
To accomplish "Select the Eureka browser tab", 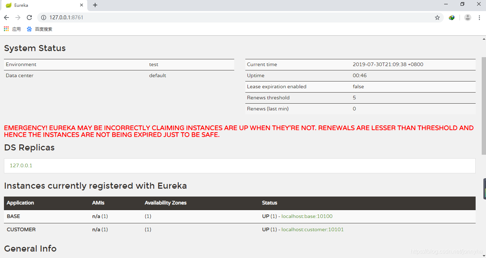I will tap(44, 5).
